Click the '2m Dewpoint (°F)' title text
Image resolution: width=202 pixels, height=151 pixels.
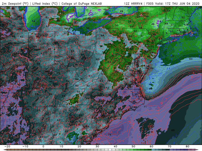(x=15, y=4)
